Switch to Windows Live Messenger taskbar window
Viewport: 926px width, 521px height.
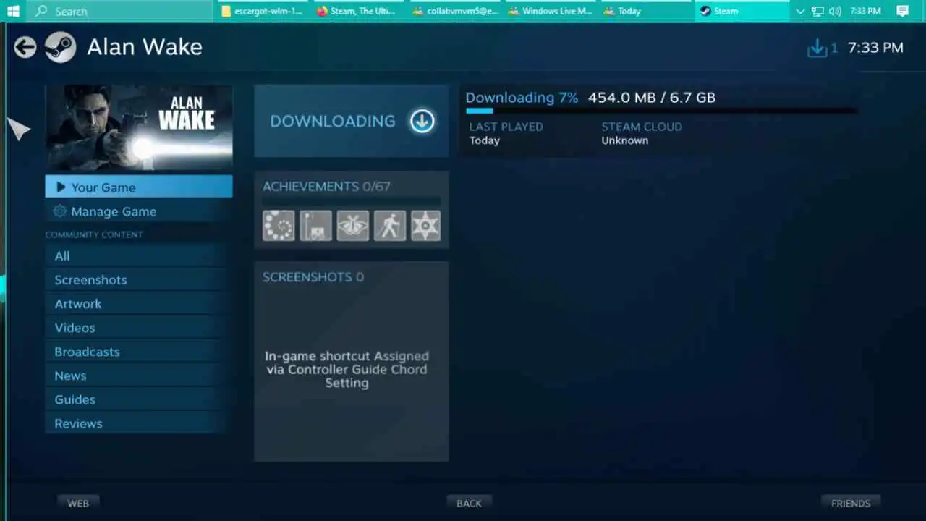click(551, 11)
